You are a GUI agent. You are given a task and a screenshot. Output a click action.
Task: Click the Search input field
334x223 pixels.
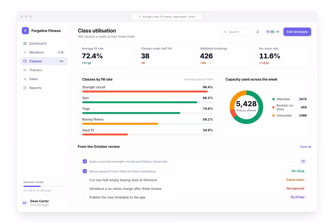tap(236, 32)
